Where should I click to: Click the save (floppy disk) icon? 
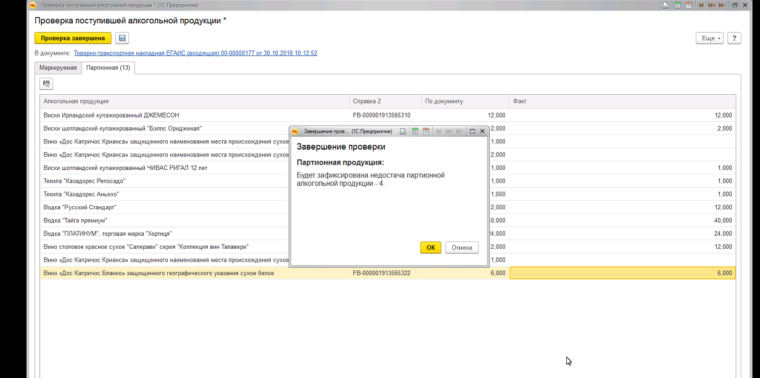(x=122, y=38)
